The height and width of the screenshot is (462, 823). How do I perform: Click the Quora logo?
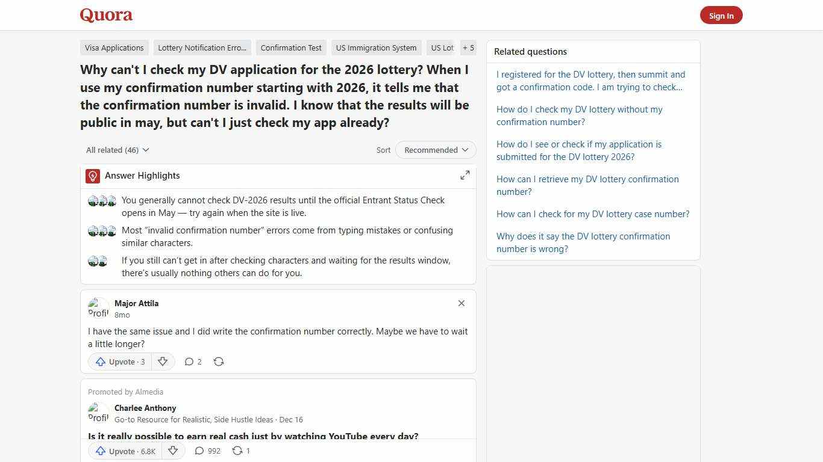tap(106, 15)
